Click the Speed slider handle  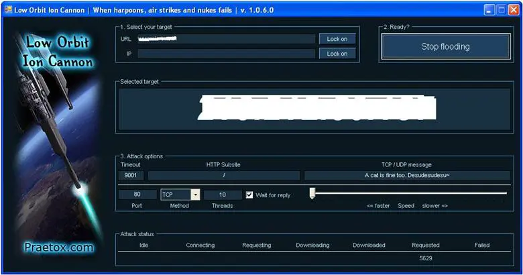[x=312, y=193]
